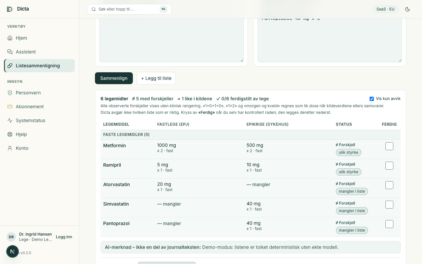
Task: Open the Hjem menu item
Action: [x=40, y=38]
